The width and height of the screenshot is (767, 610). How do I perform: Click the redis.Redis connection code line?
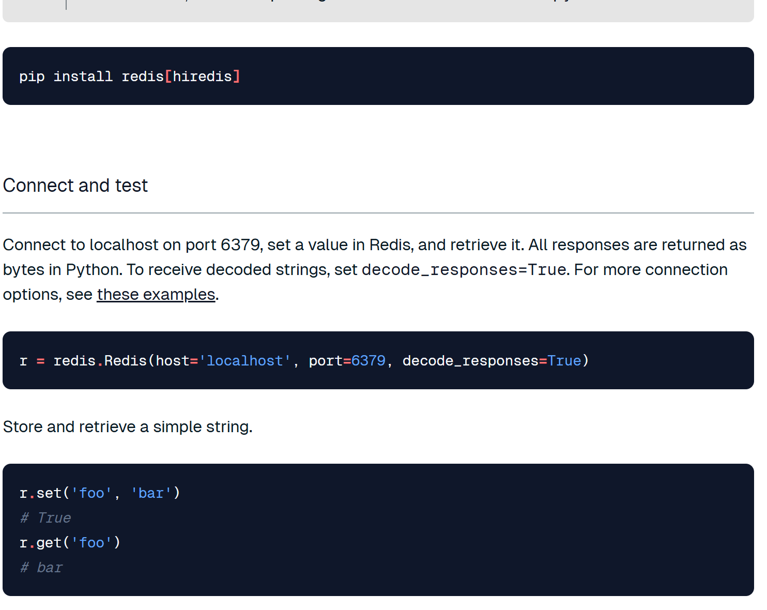[304, 361]
